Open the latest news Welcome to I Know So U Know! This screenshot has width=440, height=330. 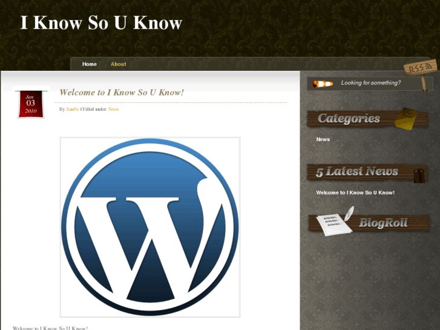[x=355, y=193]
